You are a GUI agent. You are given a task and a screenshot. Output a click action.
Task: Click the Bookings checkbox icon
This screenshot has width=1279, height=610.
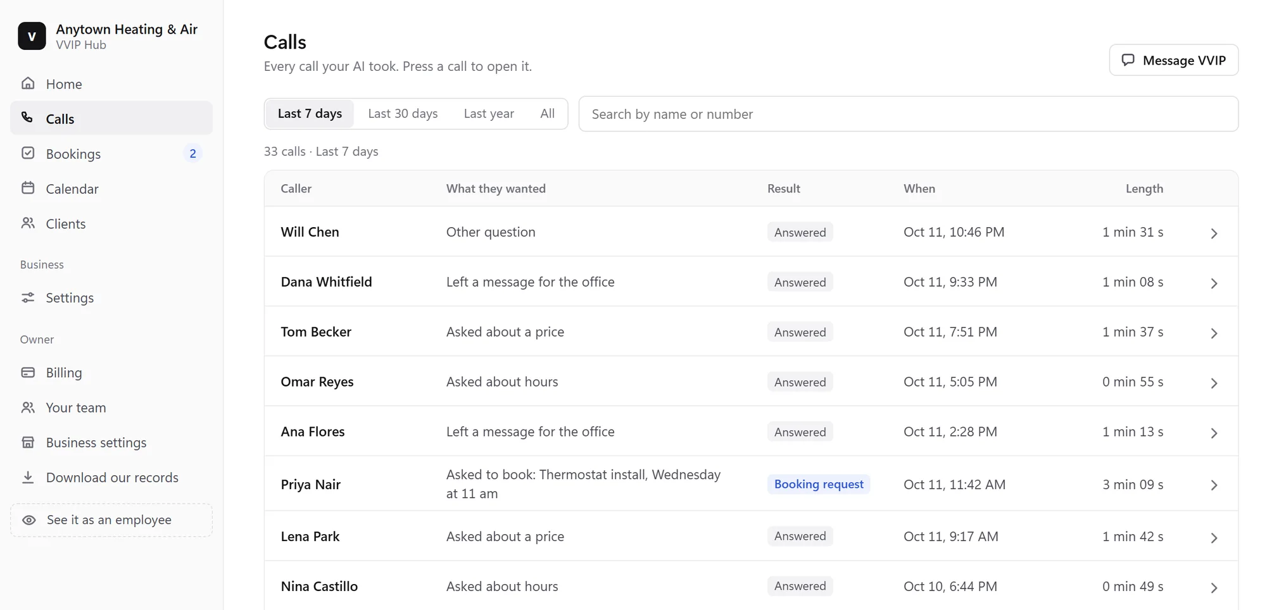click(x=28, y=153)
